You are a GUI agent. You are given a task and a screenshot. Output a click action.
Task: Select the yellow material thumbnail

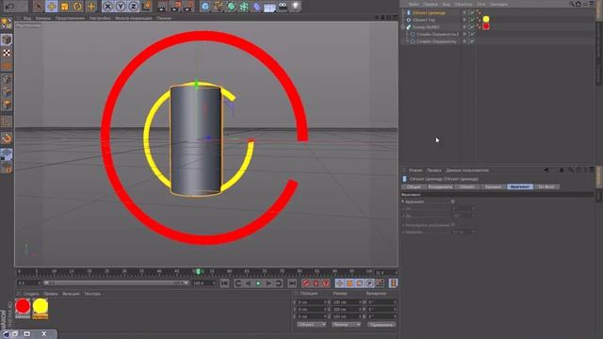40,307
